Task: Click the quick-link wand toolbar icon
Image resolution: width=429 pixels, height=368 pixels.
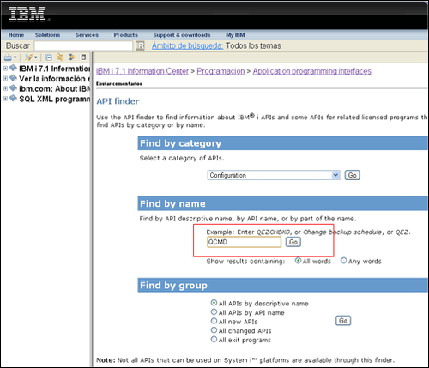Action: (x=29, y=57)
